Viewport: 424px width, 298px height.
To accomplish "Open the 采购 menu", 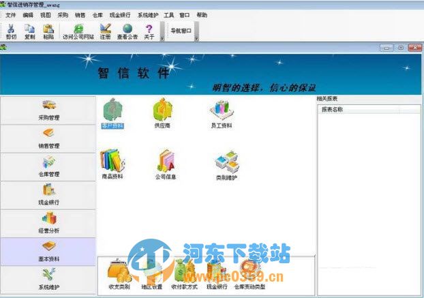I will 63,15.
